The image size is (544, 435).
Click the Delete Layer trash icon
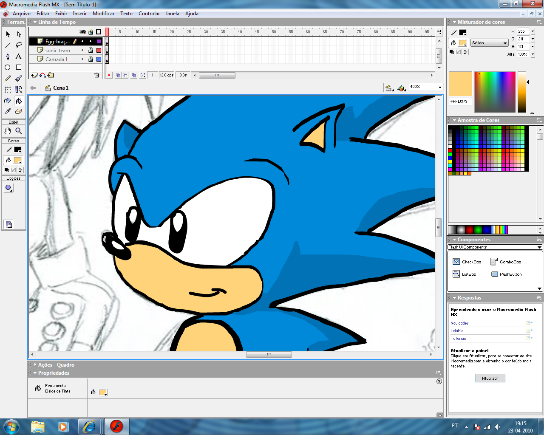96,75
